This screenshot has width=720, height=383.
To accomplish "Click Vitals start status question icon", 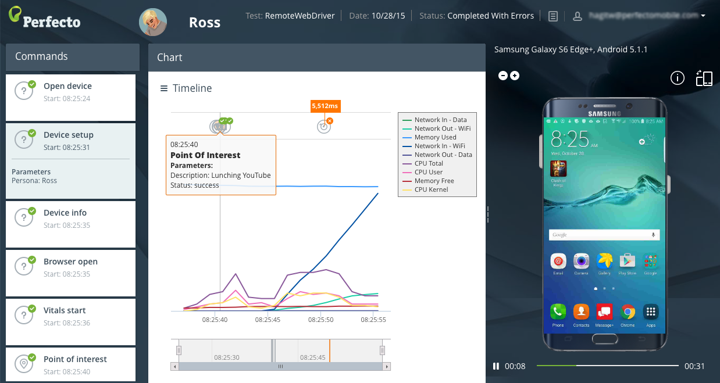I will pos(23,316).
